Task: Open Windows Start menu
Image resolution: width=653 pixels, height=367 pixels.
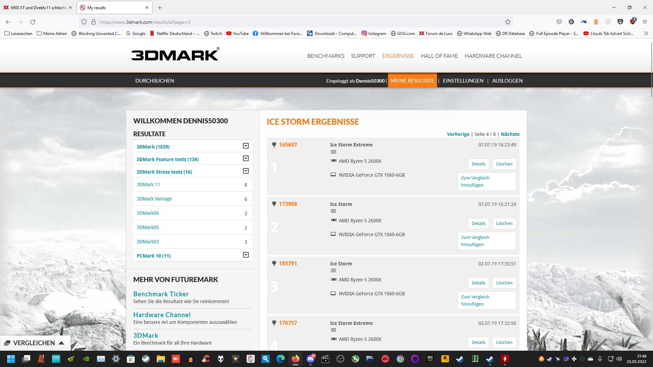Action: tap(11, 359)
